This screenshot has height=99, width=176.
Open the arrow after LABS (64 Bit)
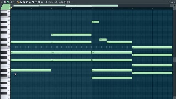(71, 2)
